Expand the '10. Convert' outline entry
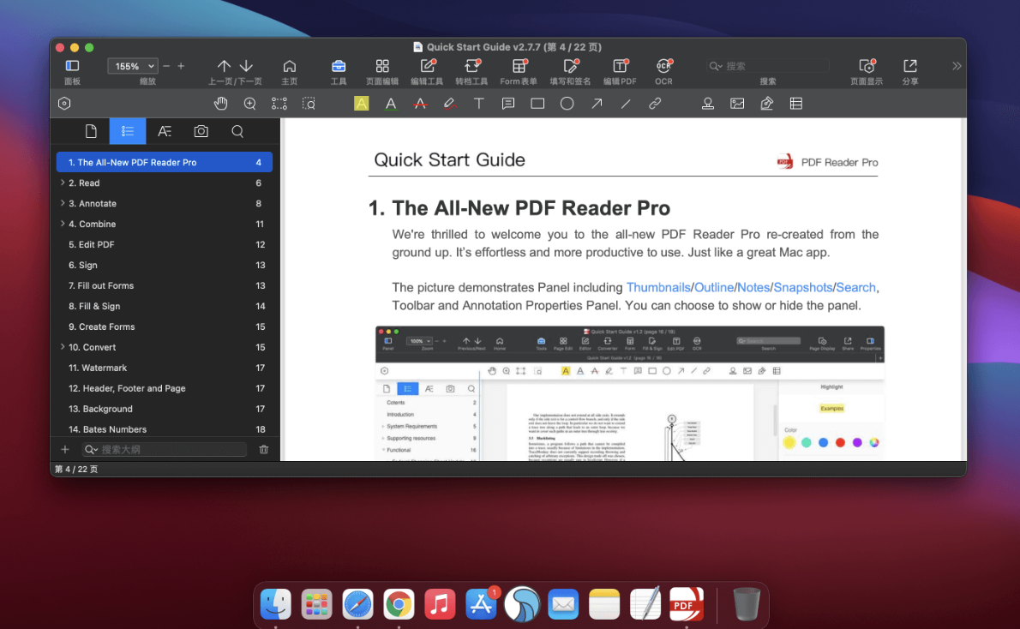The height and width of the screenshot is (629, 1020). click(63, 347)
